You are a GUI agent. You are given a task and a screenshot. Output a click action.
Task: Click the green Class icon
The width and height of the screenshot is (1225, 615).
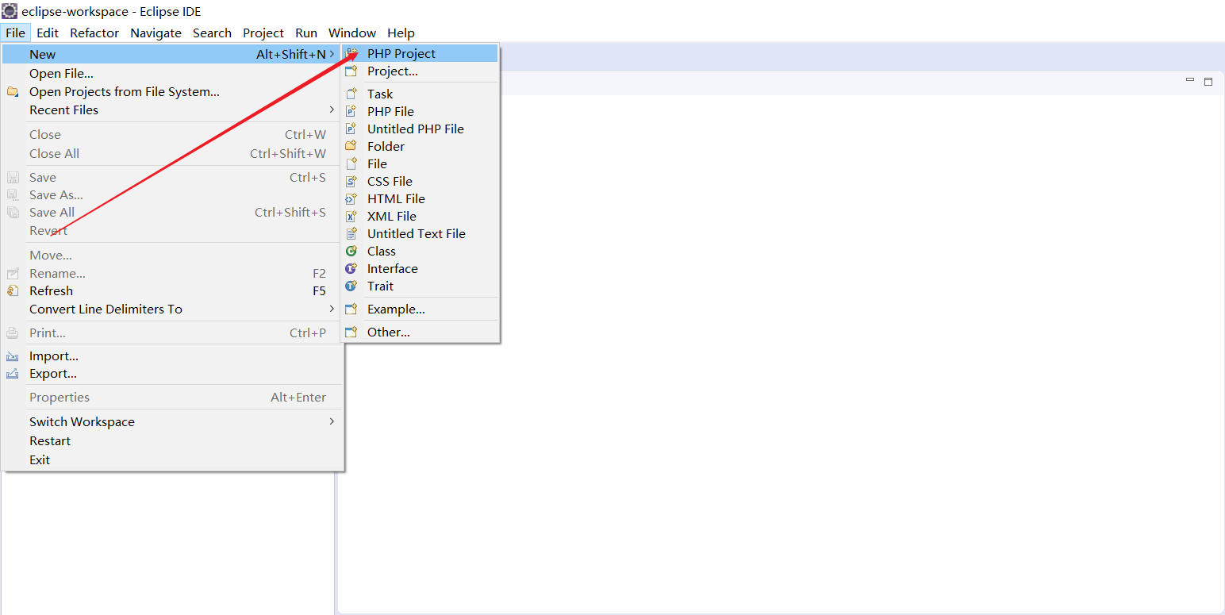click(351, 251)
